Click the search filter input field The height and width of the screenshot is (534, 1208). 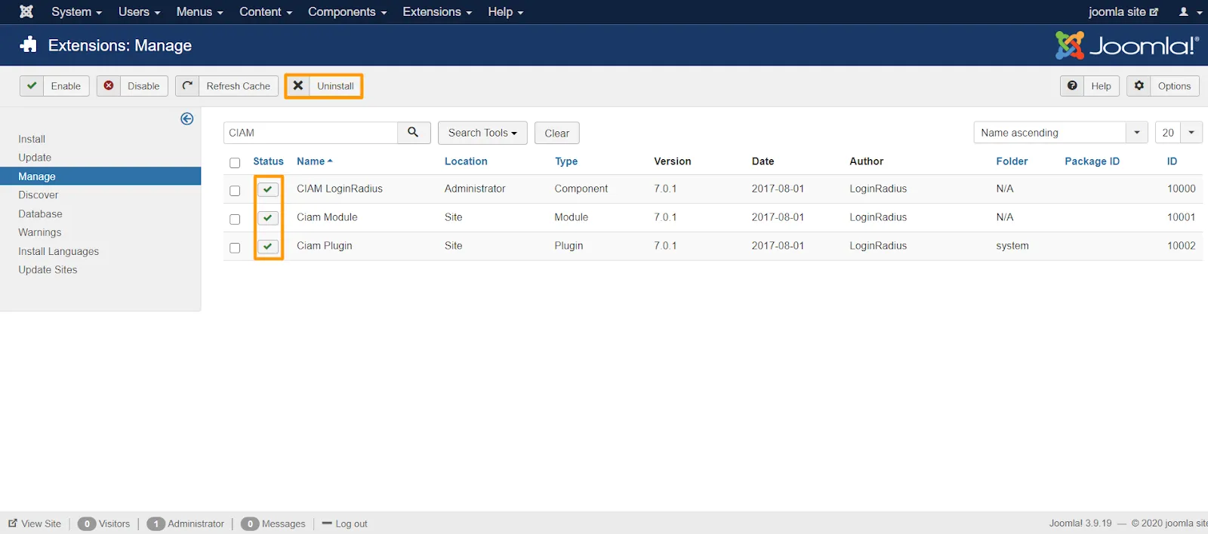click(x=310, y=133)
